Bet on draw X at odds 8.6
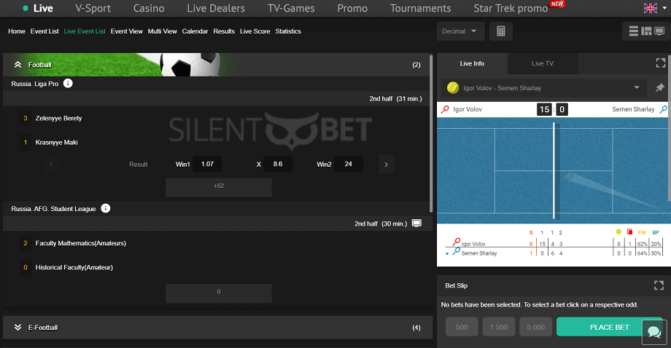Screen dimensions: 671x348 pyautogui.click(x=278, y=164)
